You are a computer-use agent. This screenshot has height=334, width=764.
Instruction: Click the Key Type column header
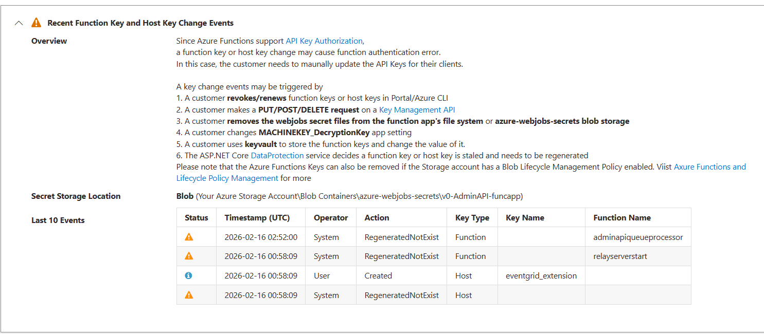click(x=472, y=218)
